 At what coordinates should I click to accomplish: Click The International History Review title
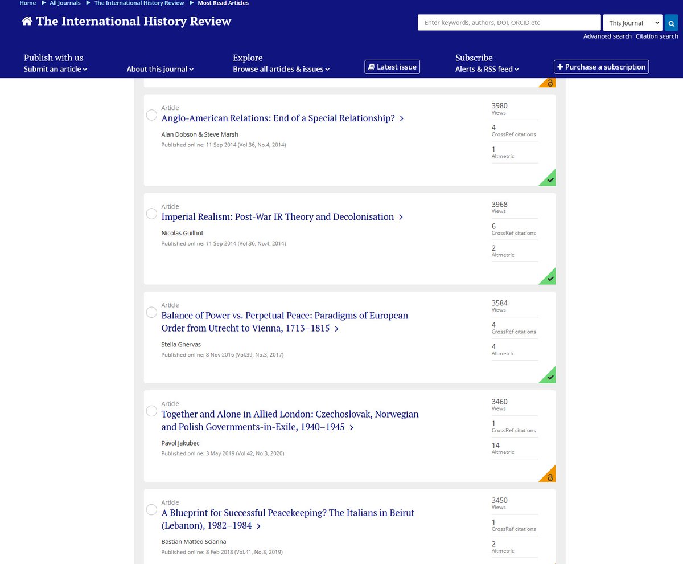pos(134,22)
